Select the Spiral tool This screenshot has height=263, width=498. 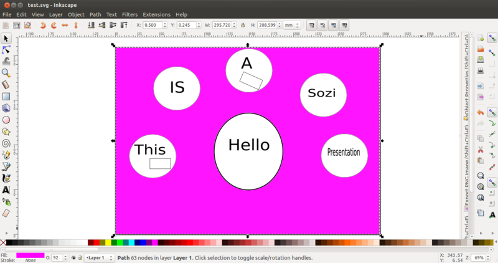point(6,143)
